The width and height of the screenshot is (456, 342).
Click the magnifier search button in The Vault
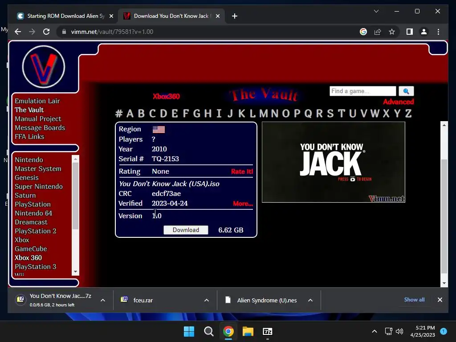(x=406, y=91)
